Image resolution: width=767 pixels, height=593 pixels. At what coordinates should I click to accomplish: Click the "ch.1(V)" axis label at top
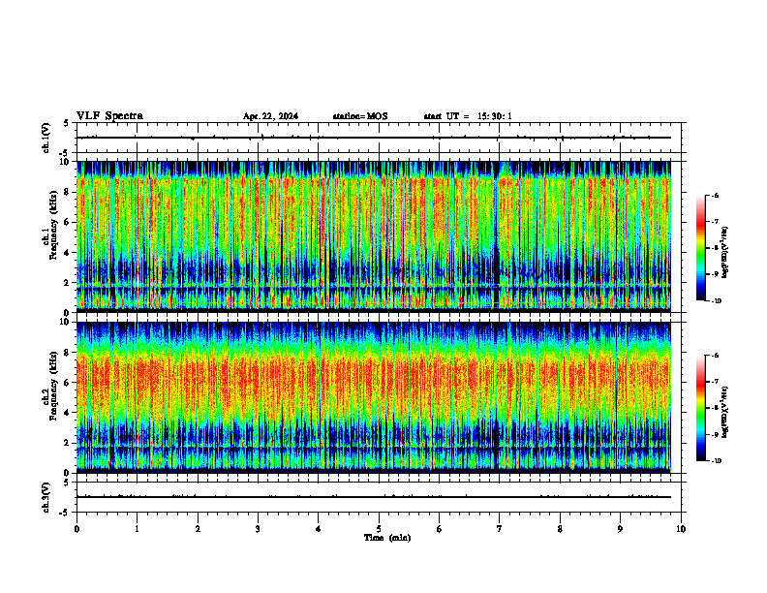pyautogui.click(x=46, y=138)
